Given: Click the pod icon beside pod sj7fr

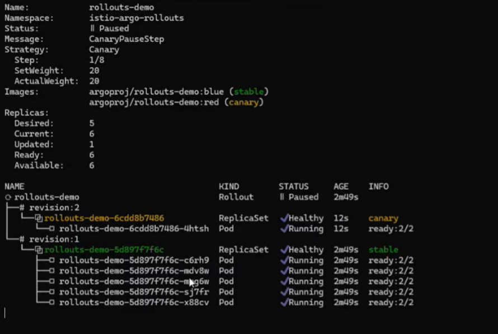Looking at the screenshot, I should [51, 292].
